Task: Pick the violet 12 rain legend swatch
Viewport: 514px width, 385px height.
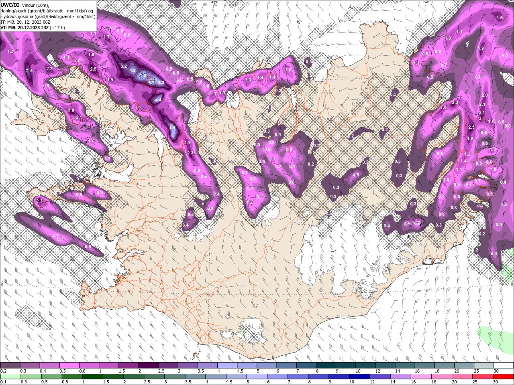Action: 380,377
